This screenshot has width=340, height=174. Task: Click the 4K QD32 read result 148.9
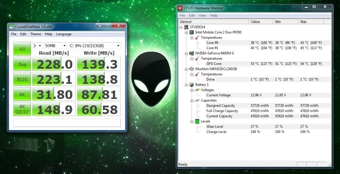point(54,109)
